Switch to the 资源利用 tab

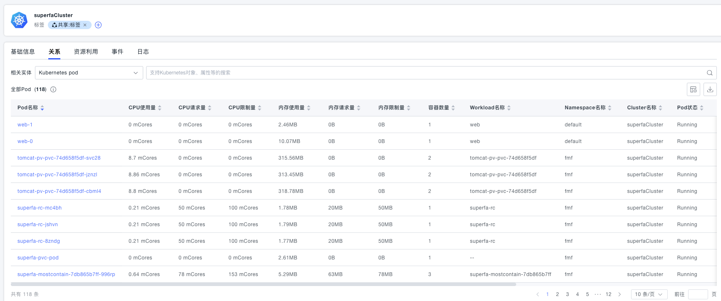[86, 52]
